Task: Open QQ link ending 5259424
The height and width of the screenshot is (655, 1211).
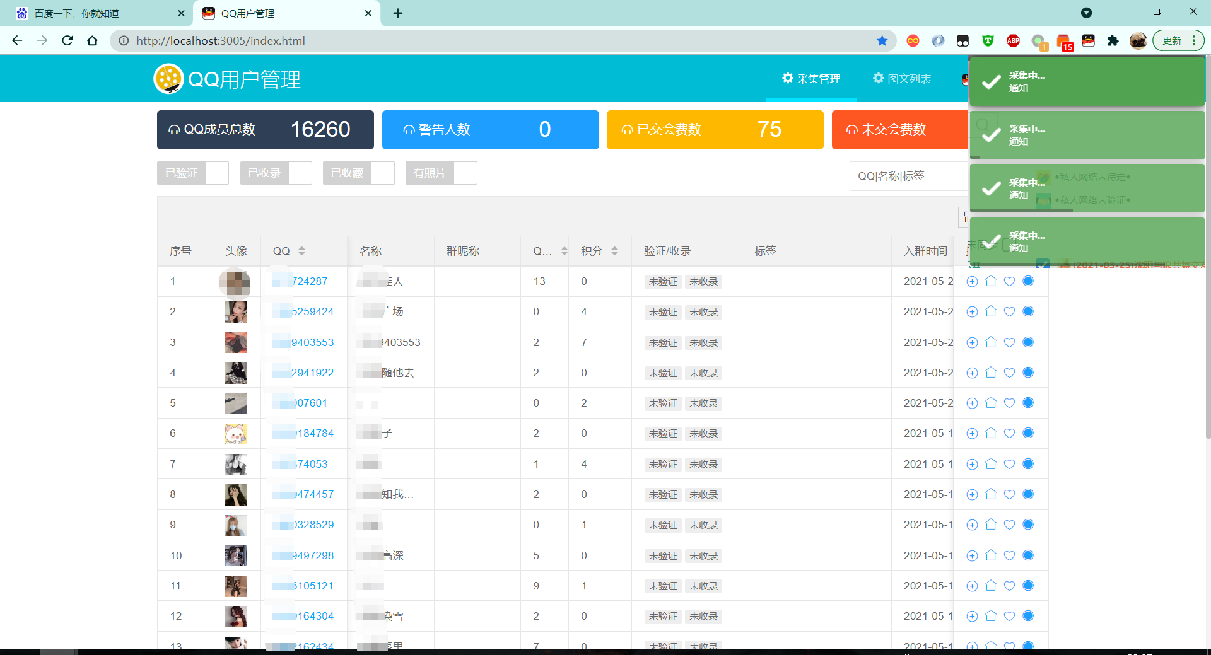Action: [303, 311]
